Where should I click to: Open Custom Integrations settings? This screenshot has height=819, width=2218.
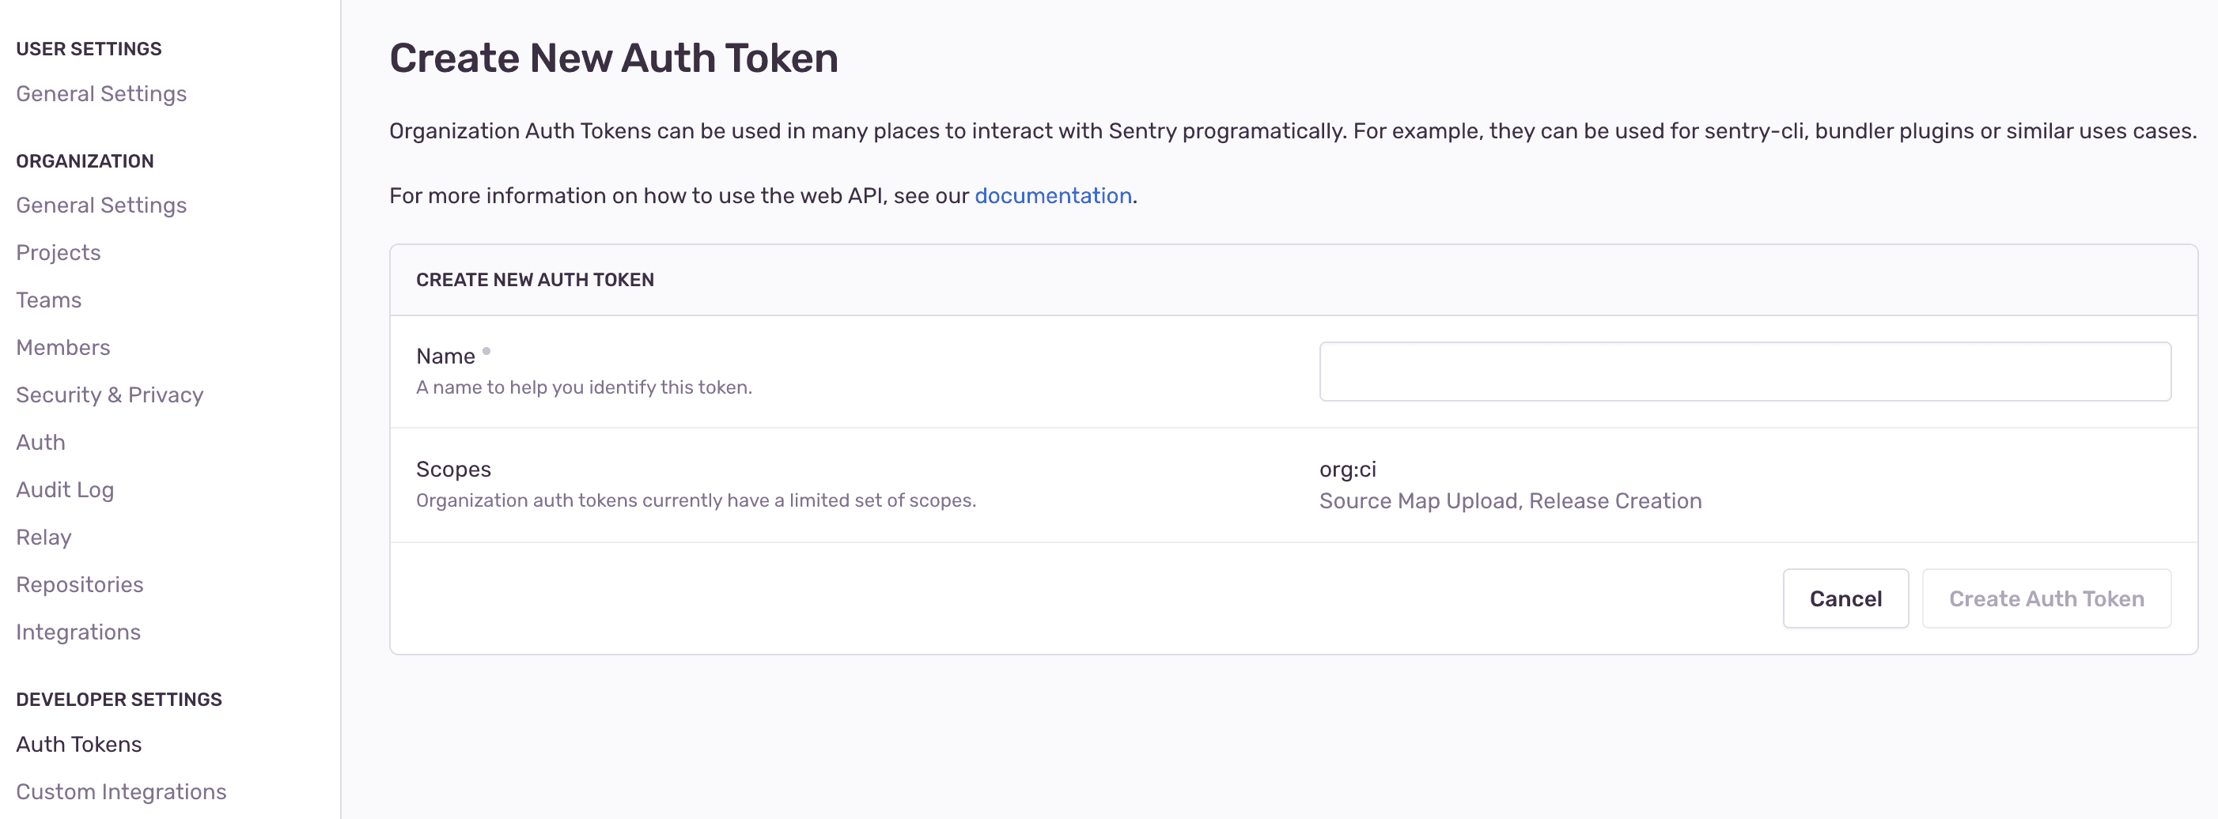tap(120, 791)
